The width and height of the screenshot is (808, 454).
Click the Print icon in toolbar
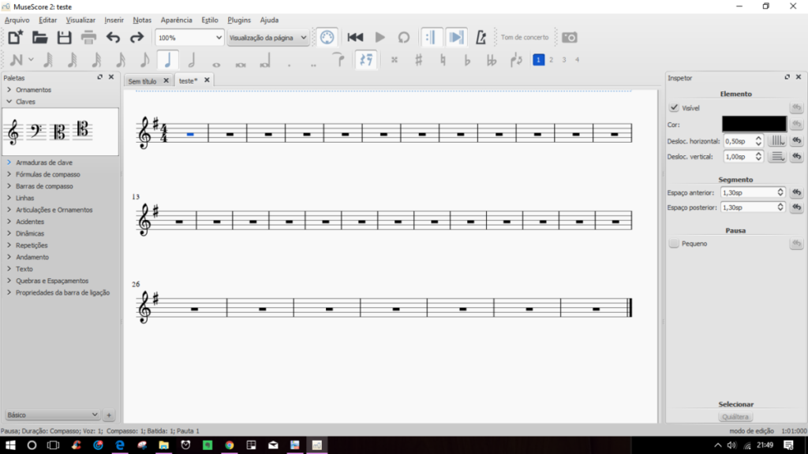tap(88, 37)
